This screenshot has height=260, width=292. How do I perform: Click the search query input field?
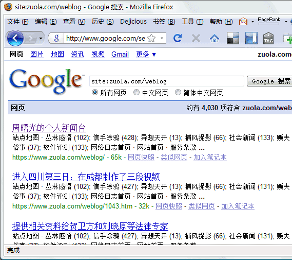(167, 81)
